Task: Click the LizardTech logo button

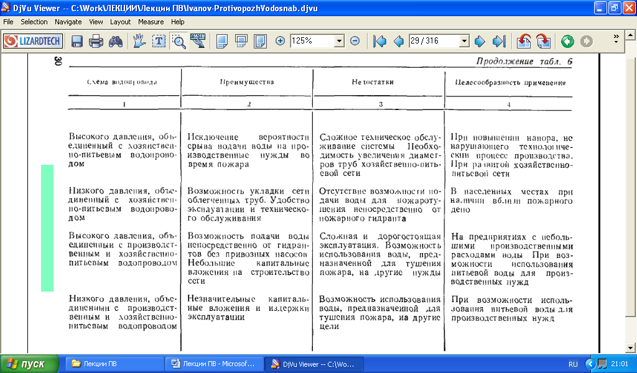Action: coord(32,41)
